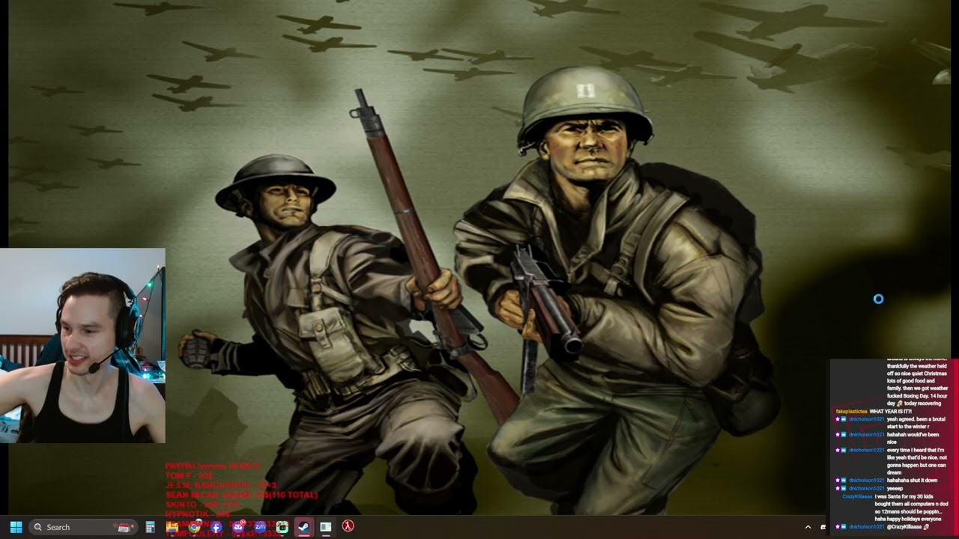Click the 'CrazyKillaaaa' chat username

pyautogui.click(x=857, y=496)
